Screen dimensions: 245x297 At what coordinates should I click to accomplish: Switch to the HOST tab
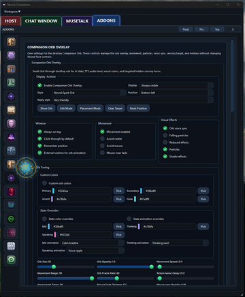pyautogui.click(x=11, y=21)
